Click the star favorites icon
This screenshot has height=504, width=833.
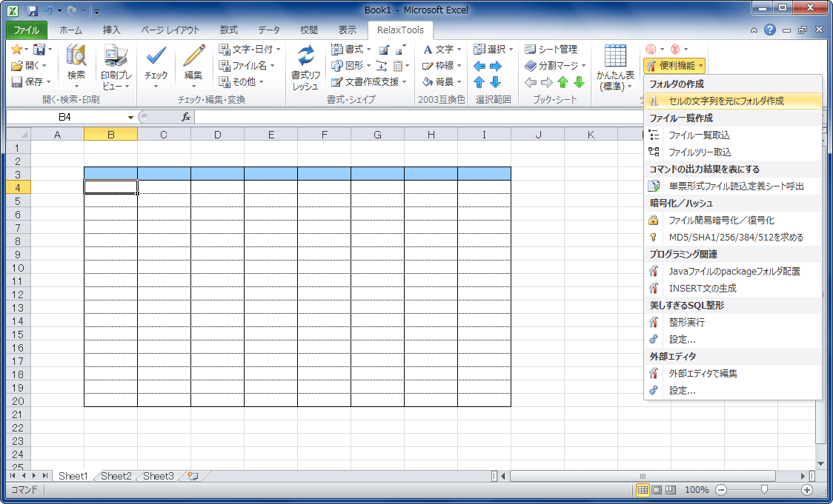tap(16, 50)
